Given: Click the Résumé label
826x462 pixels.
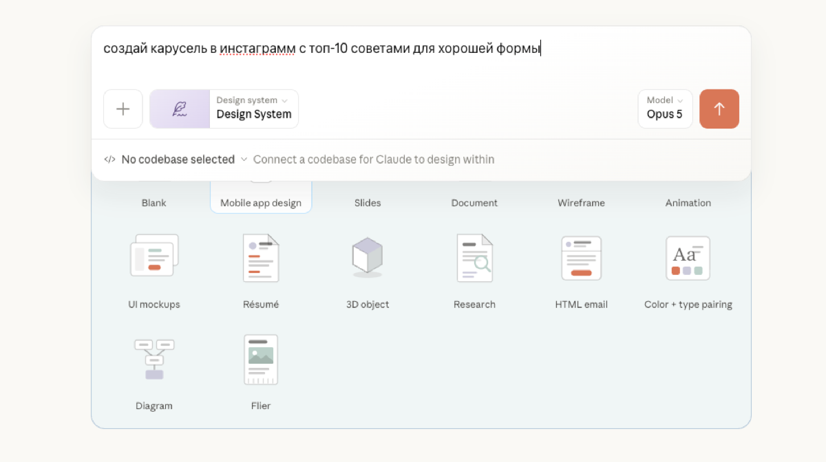Looking at the screenshot, I should [x=261, y=305].
